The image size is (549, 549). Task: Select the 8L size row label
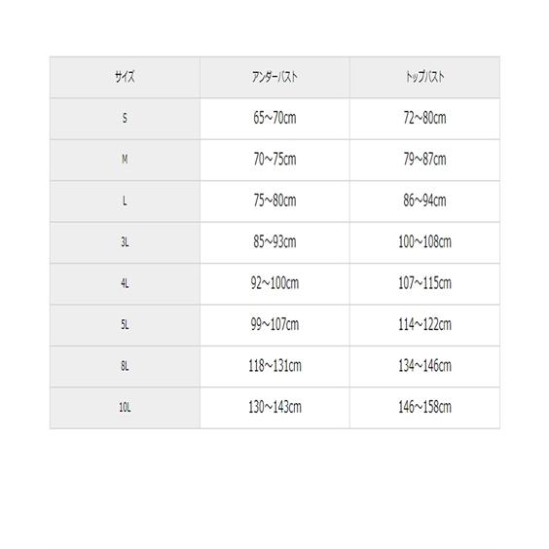coord(125,367)
